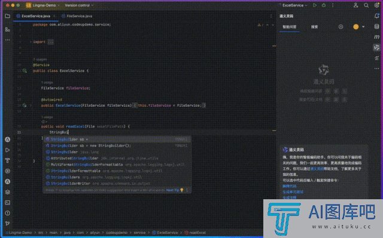
Task: Start debugging with the bug icon
Action: point(324,5)
